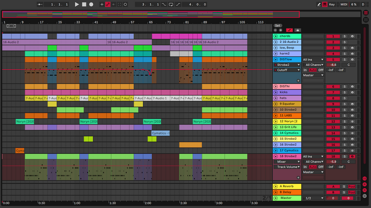Toggle the Loop switch in transport

[x=171, y=4]
